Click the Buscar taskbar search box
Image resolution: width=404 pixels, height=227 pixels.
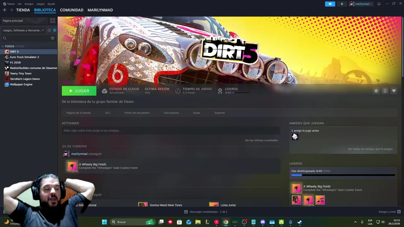click(133, 222)
